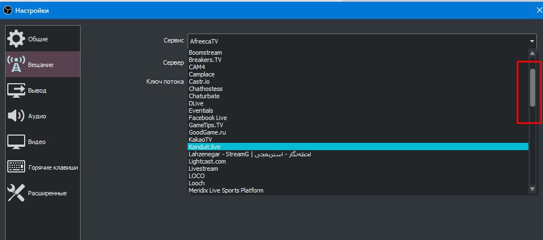Click the scrollbar down arrow
Image resolution: width=543 pixels, height=240 pixels.
532,189
